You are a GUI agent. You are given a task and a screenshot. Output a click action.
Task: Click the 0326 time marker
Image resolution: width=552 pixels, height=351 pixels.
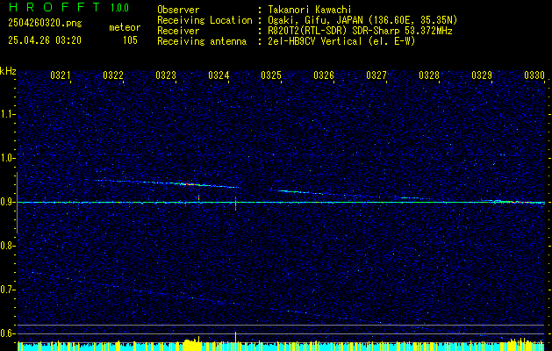tap(324, 75)
